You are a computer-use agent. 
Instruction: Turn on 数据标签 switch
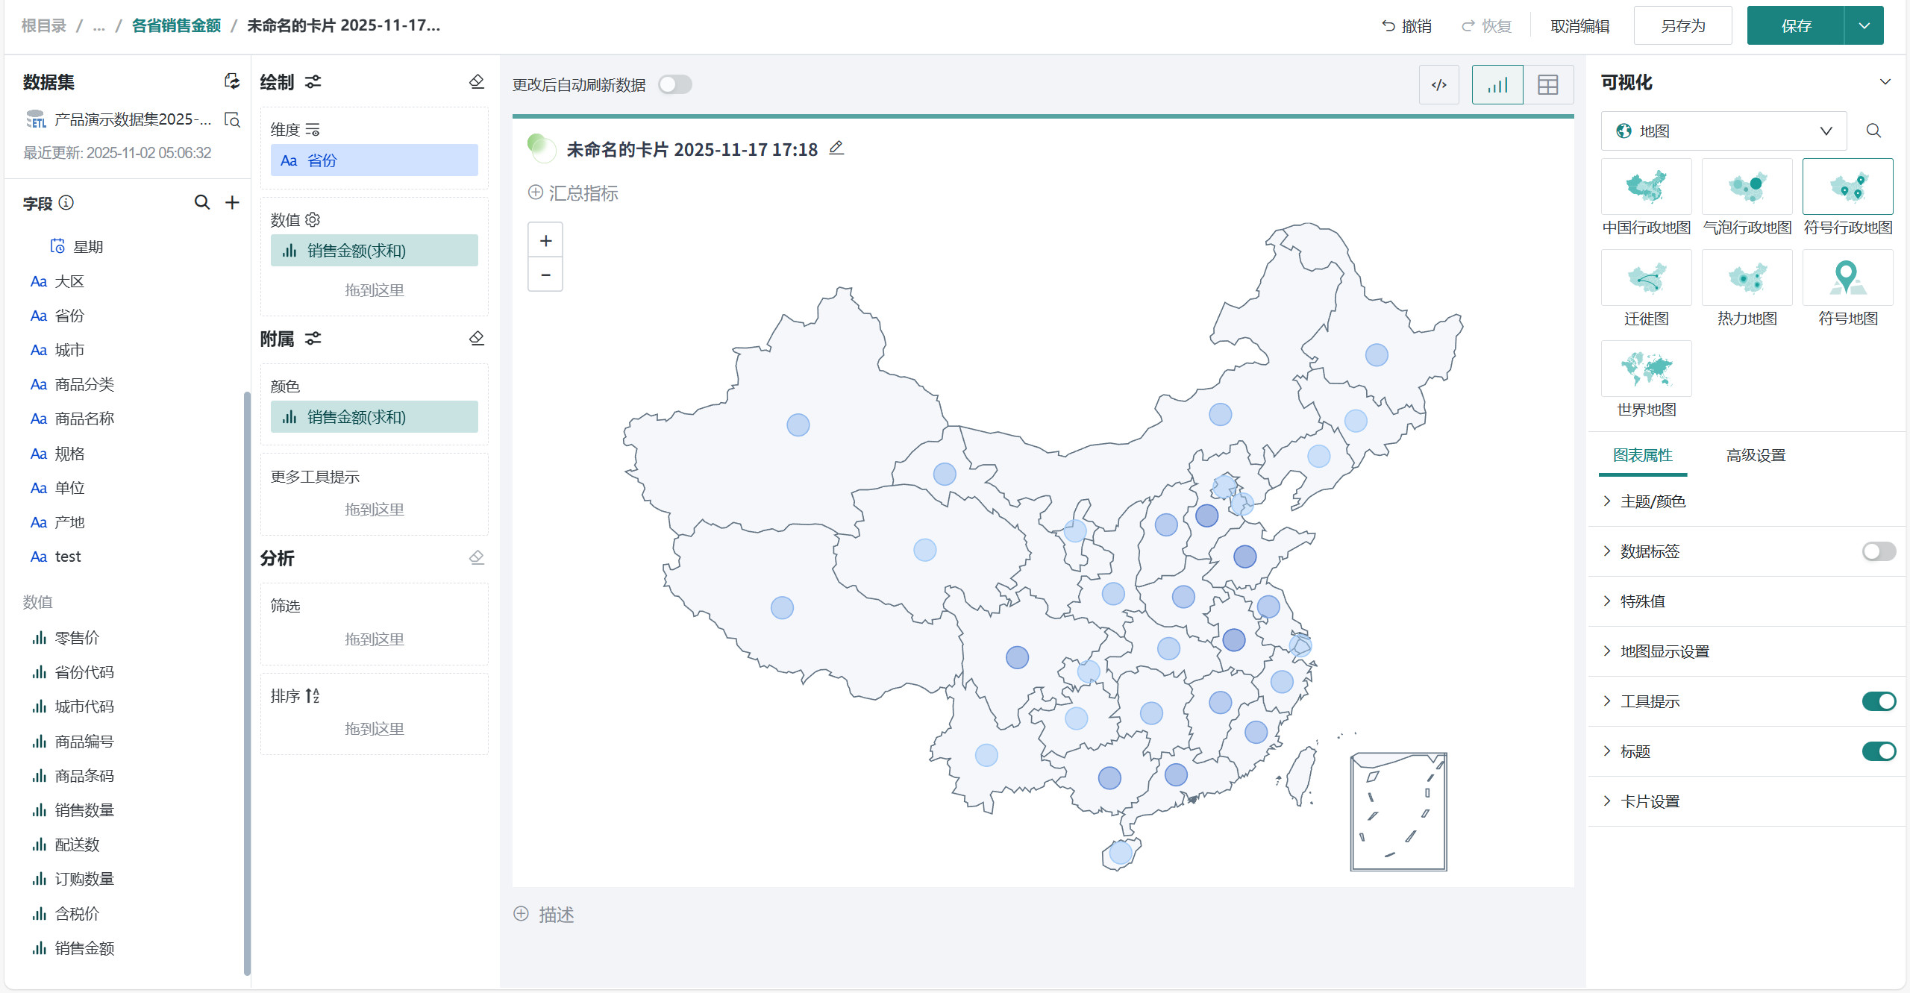[1878, 551]
